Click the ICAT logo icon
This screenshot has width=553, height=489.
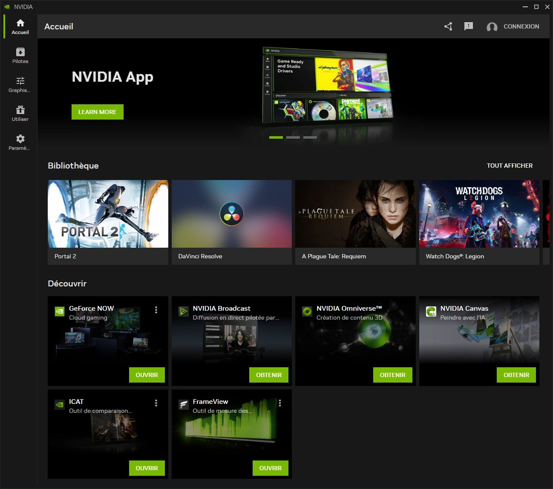point(60,404)
